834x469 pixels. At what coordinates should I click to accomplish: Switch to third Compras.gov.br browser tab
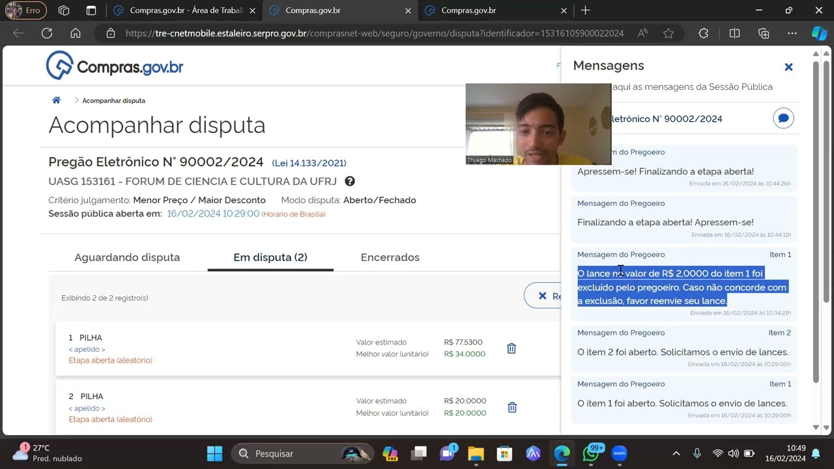pos(496,10)
